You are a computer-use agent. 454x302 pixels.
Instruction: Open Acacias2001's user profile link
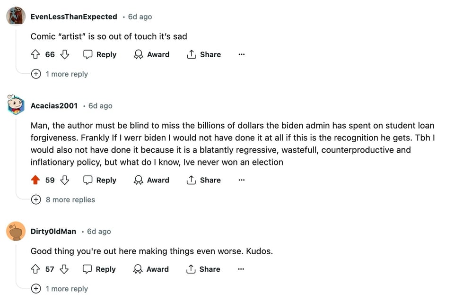(x=54, y=106)
